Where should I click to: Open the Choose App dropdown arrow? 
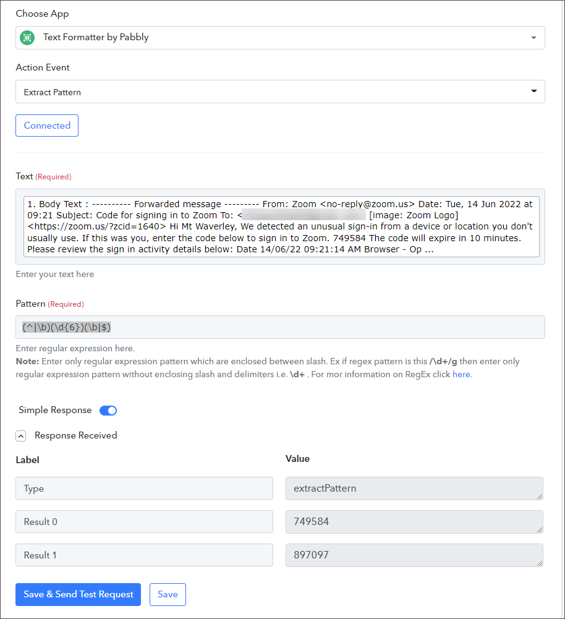click(x=533, y=38)
